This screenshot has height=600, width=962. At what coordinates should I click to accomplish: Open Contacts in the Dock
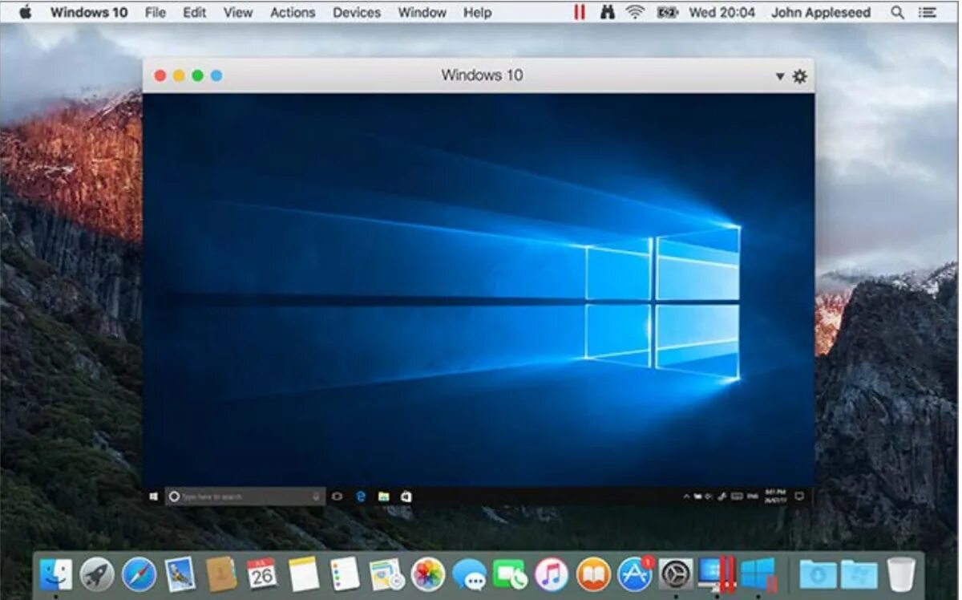tap(221, 574)
